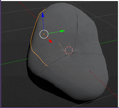Click the green Y-axis grid line right of the rock
The width and height of the screenshot is (119, 108).
(x=108, y=42)
